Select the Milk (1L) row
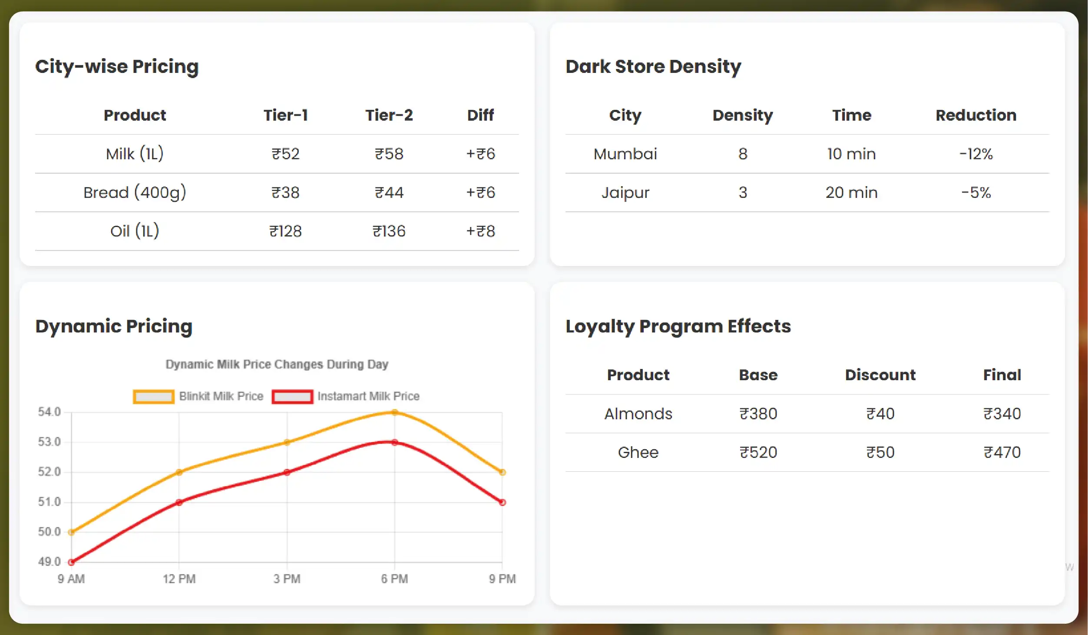The width and height of the screenshot is (1088, 635). (135, 154)
